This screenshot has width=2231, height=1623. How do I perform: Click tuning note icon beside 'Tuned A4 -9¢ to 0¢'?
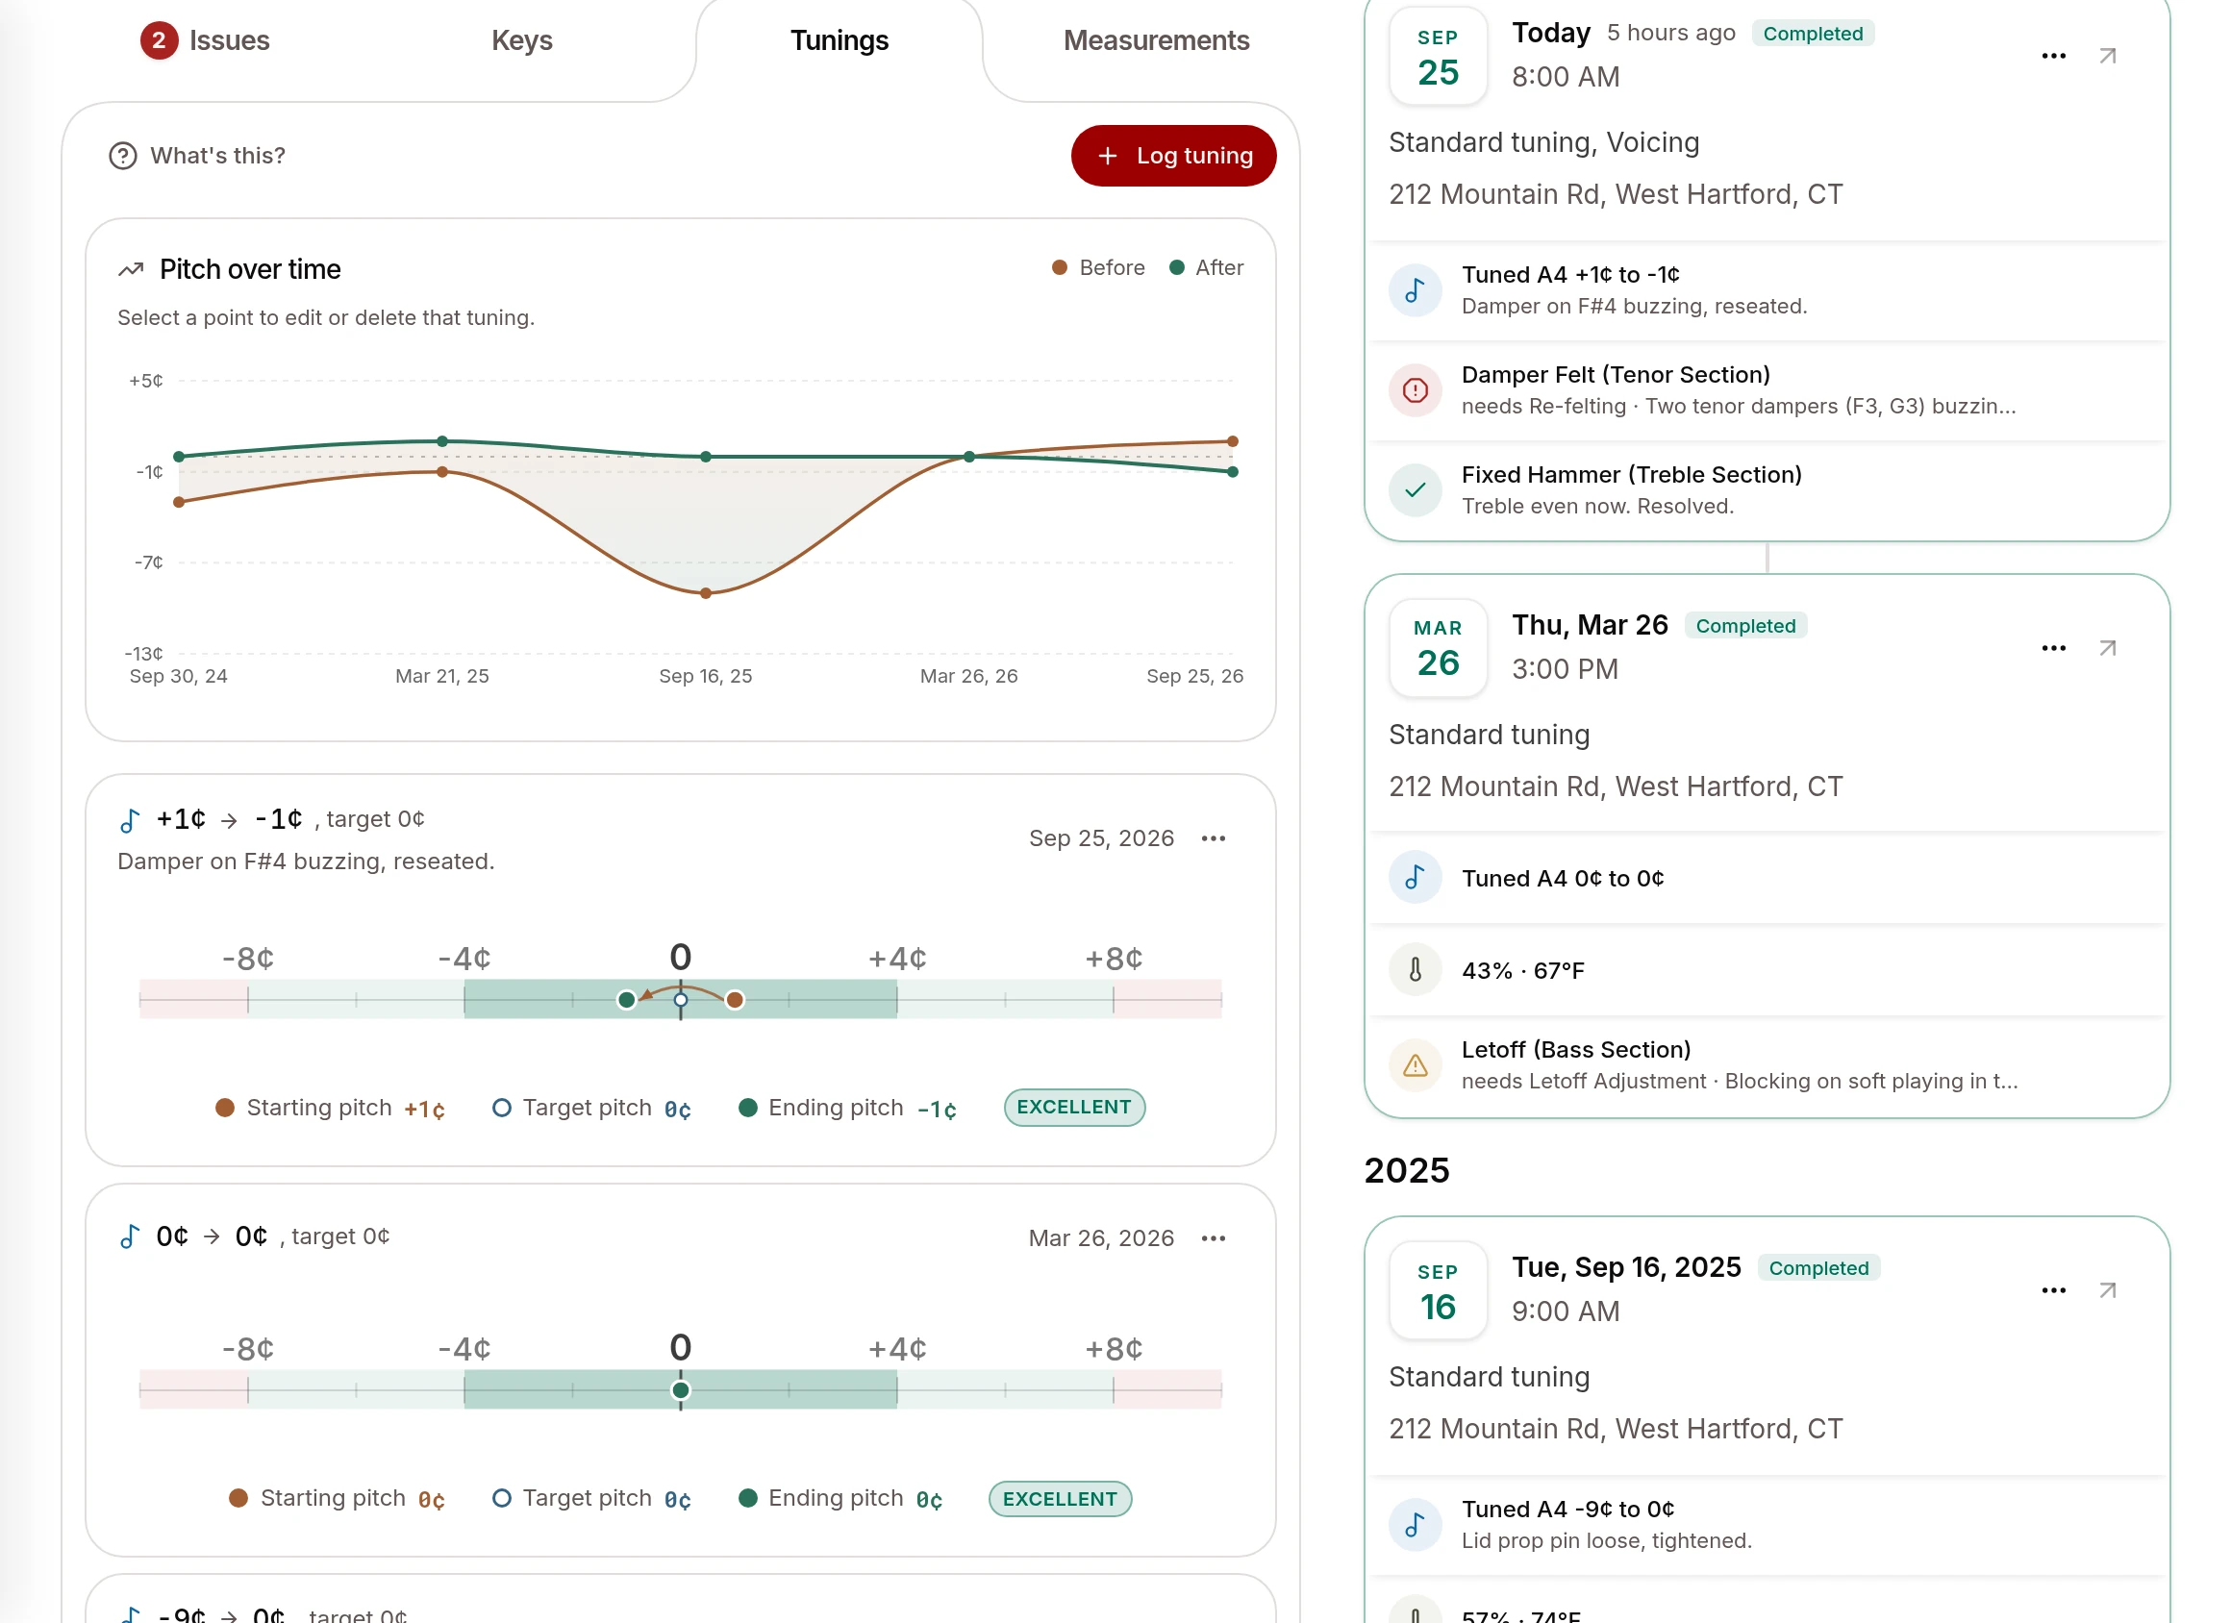[x=1415, y=1525]
